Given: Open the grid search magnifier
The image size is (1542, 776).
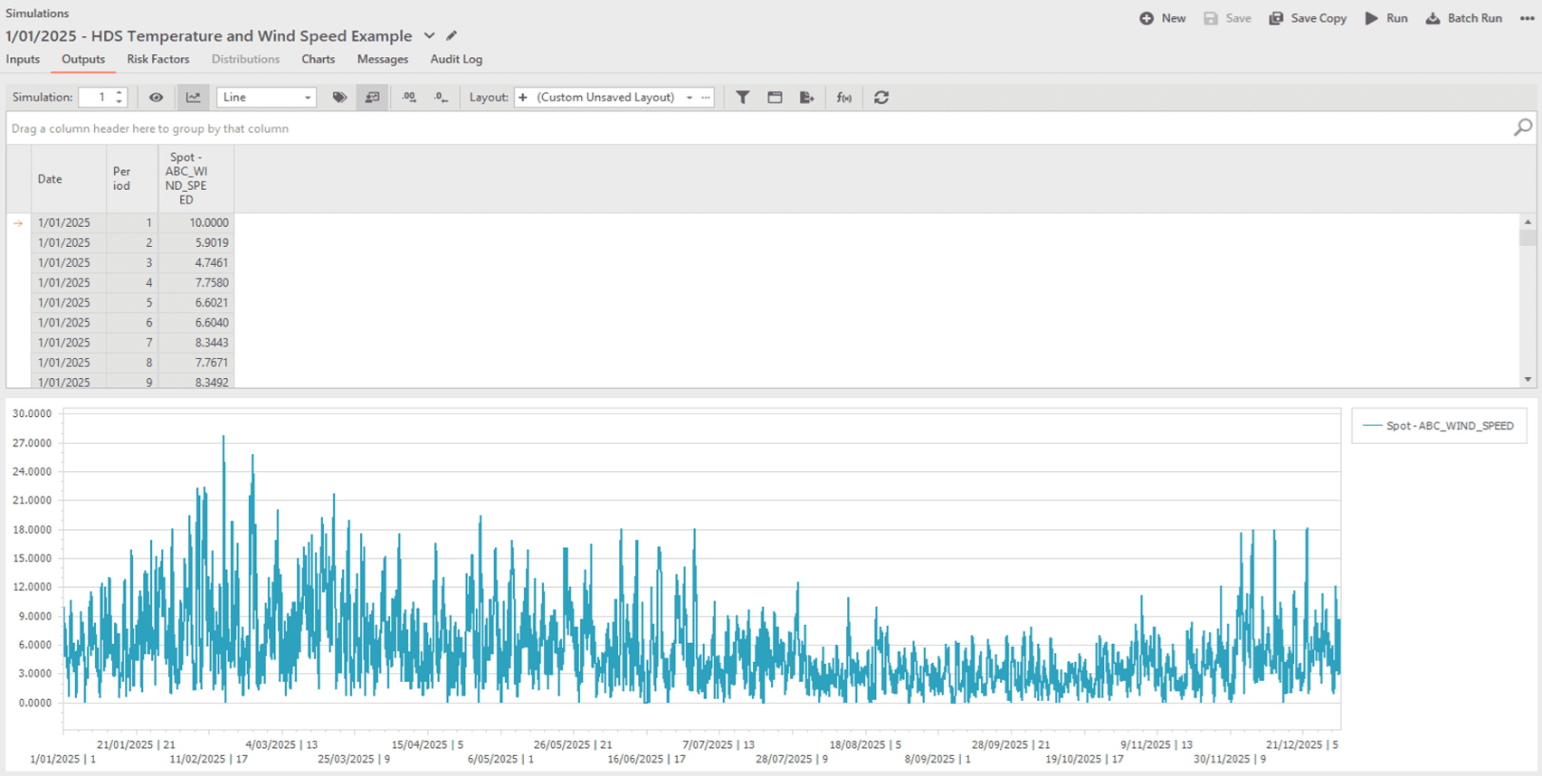Looking at the screenshot, I should [1522, 128].
